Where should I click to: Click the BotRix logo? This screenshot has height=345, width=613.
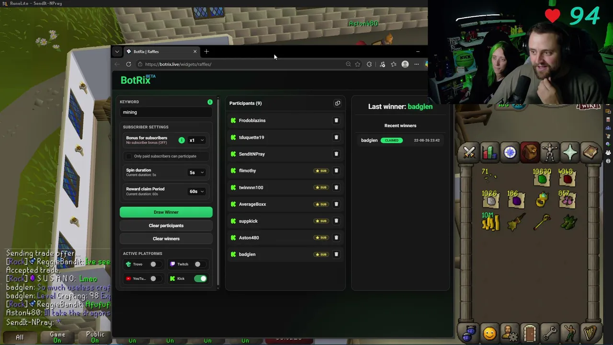click(137, 80)
